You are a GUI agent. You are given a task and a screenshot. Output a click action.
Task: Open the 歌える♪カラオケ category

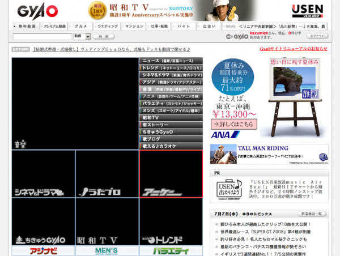[171, 146]
